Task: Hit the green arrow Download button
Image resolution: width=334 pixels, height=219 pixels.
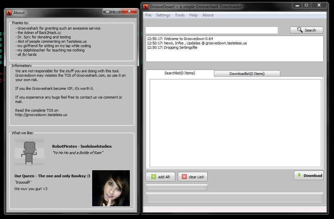Action: click(309, 175)
